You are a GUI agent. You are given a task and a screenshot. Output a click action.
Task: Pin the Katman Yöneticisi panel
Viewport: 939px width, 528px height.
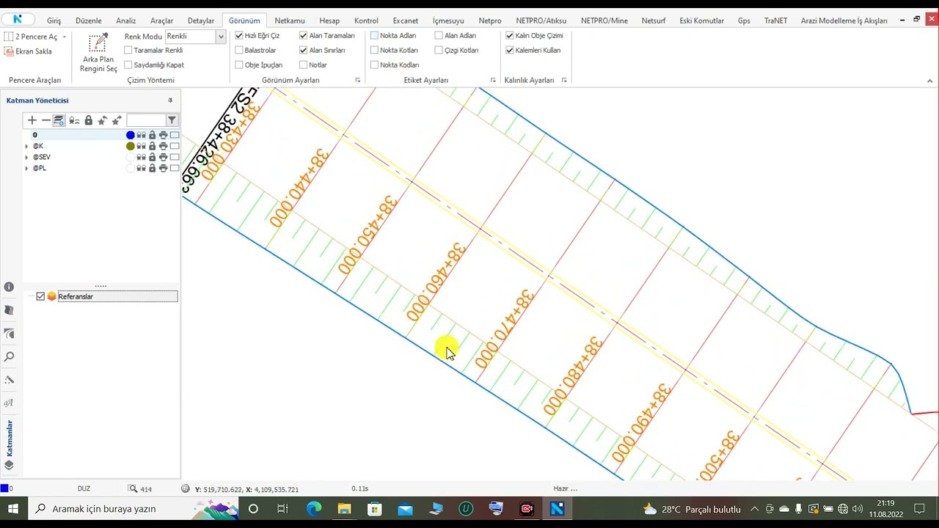[170, 100]
